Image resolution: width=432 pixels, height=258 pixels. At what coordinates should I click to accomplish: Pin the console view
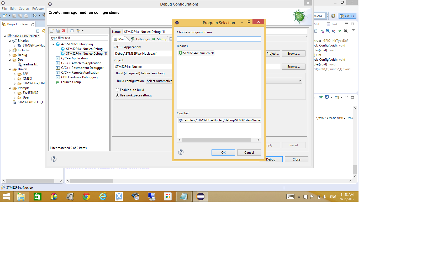tap(320, 97)
